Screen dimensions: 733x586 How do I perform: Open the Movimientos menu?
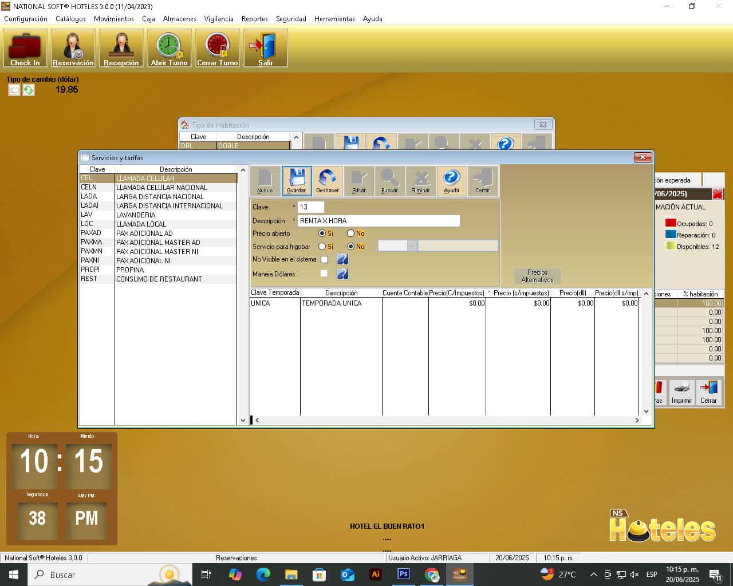pyautogui.click(x=114, y=19)
